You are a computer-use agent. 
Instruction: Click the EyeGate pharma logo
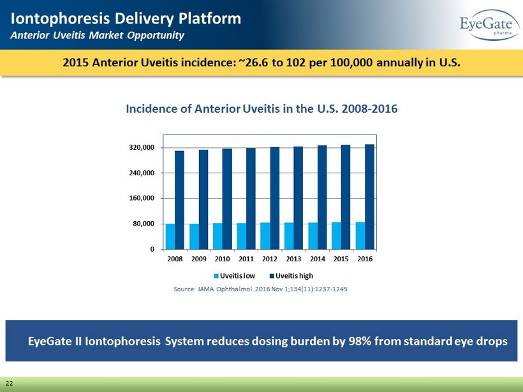(490, 25)
